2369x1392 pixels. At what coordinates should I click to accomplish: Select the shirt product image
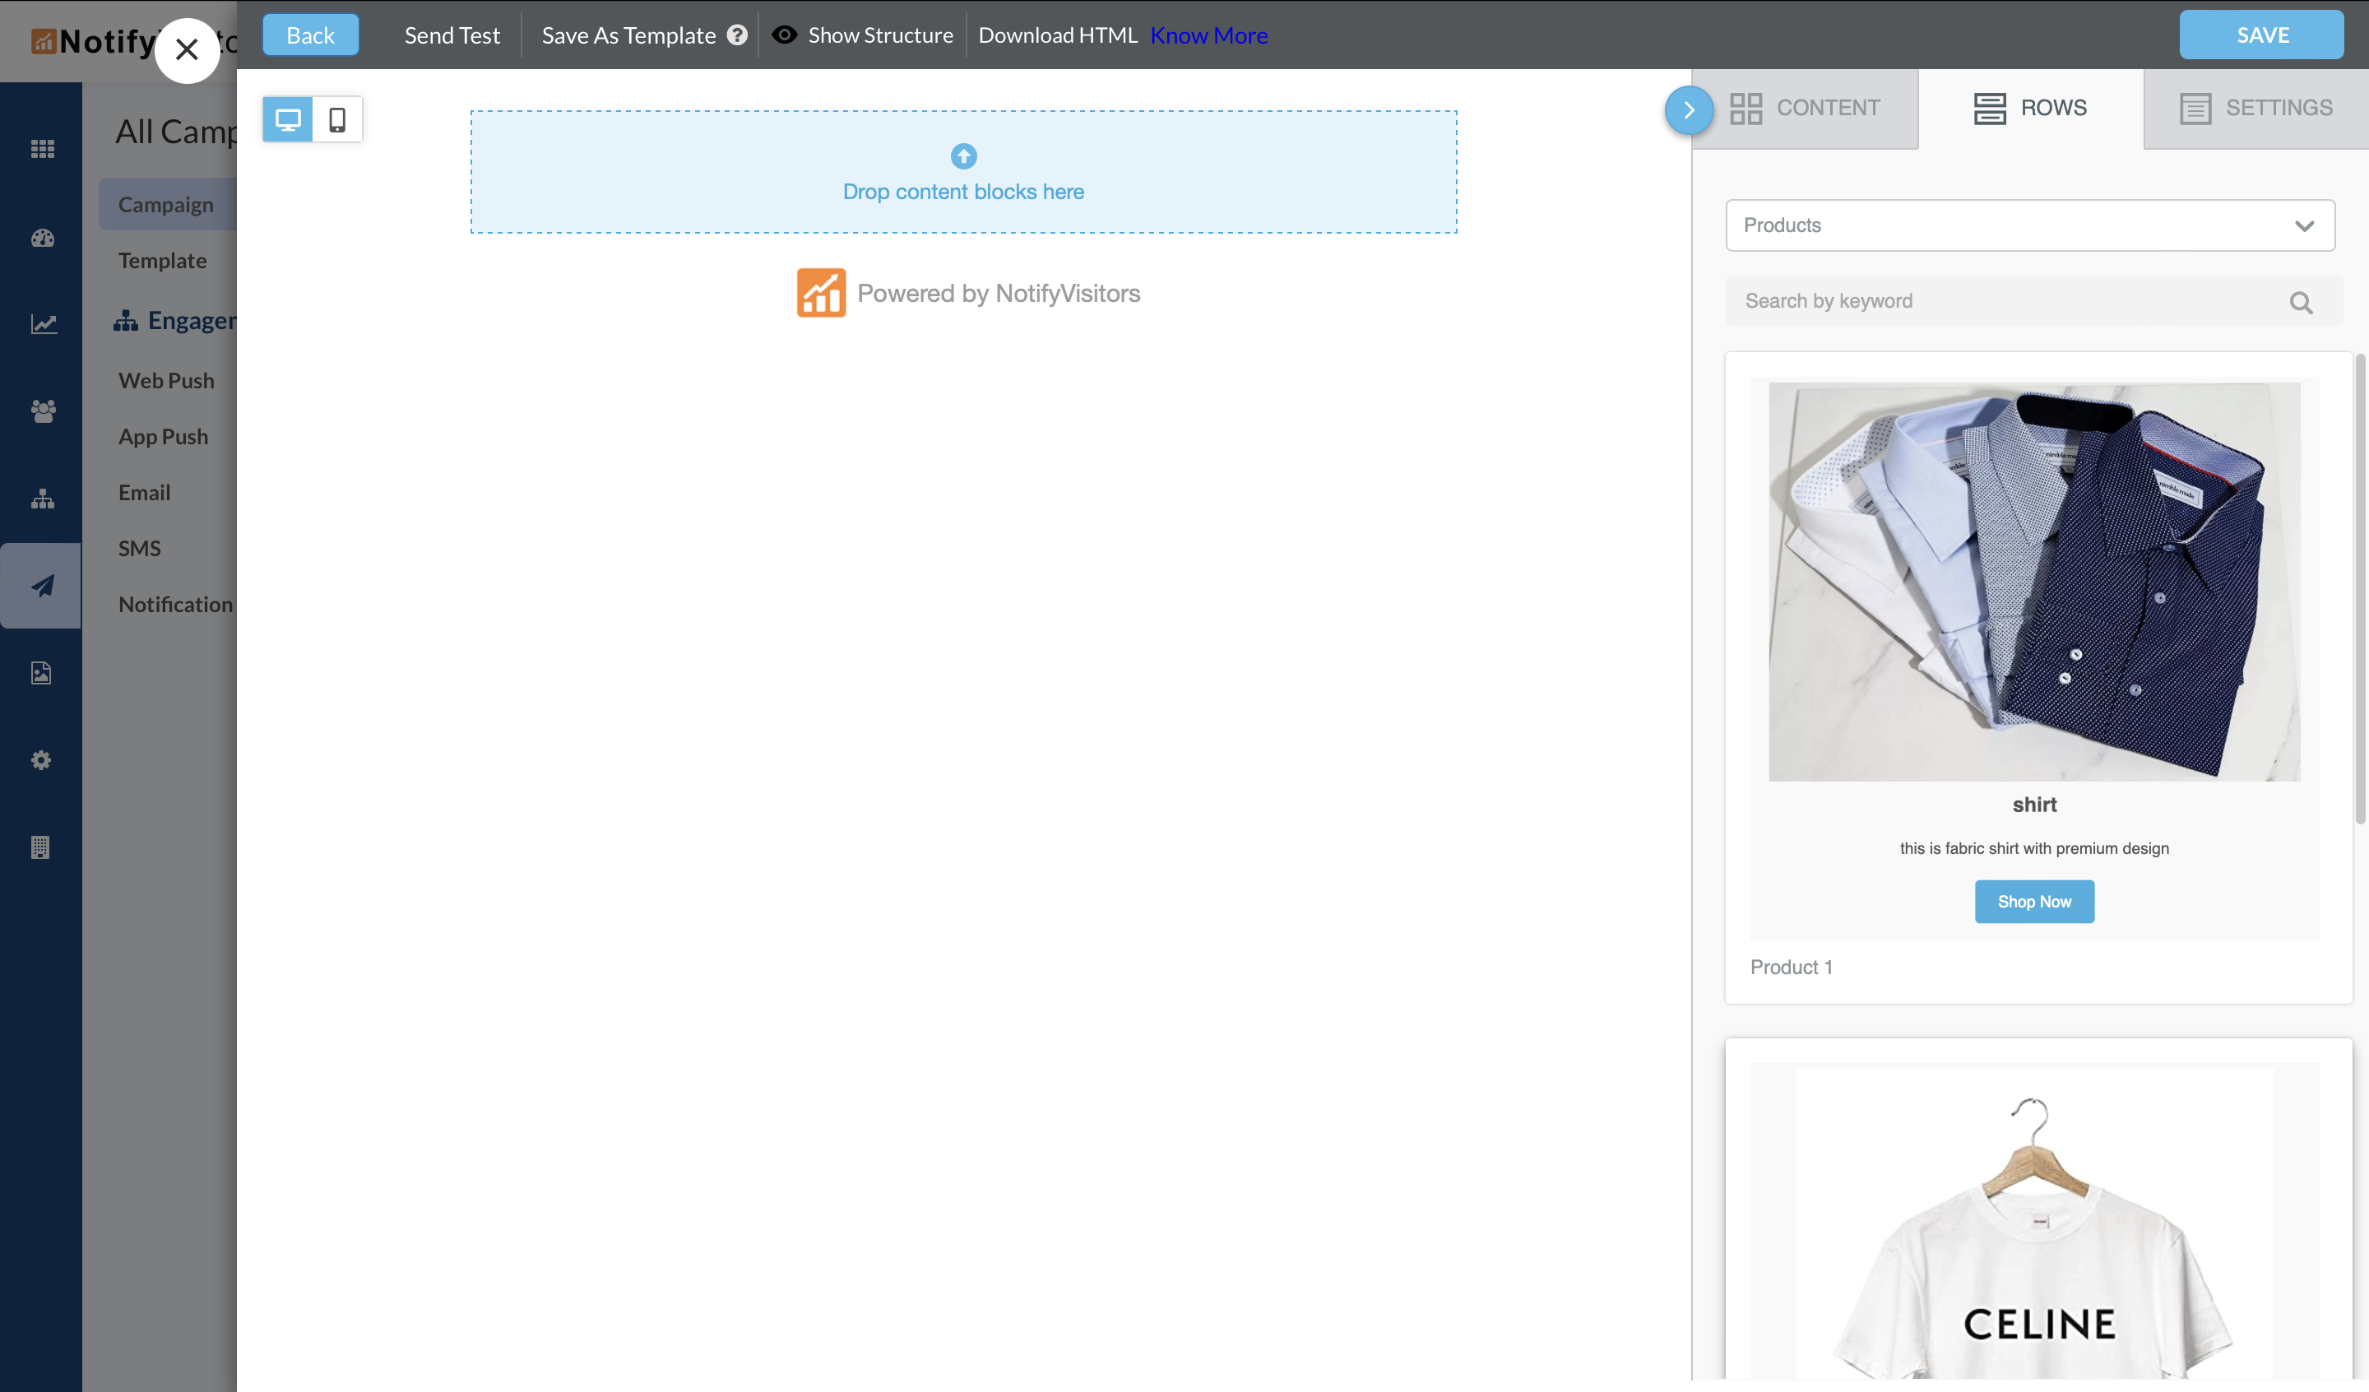2034,582
